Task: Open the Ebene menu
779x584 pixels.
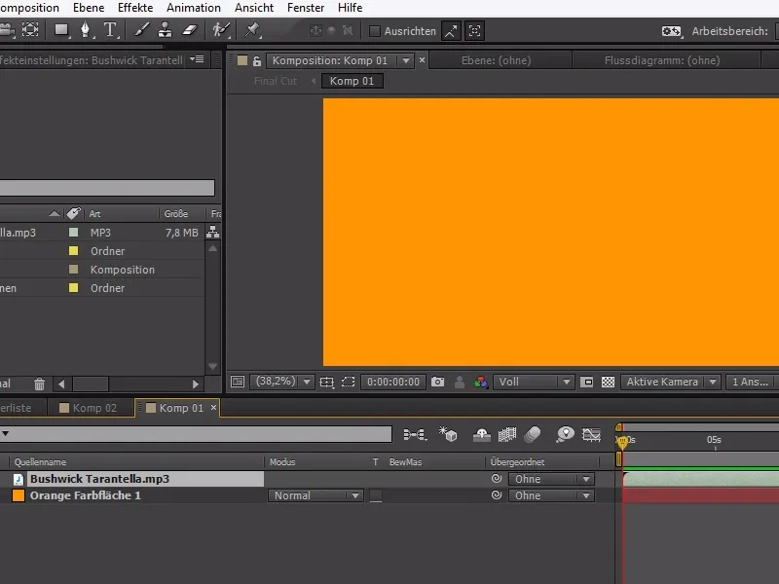Action: click(89, 8)
